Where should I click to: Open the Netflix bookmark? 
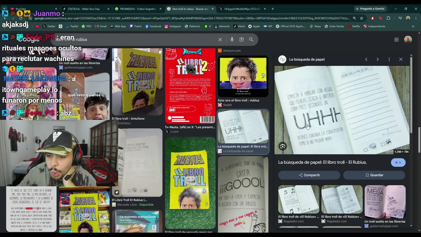[x=354, y=26]
